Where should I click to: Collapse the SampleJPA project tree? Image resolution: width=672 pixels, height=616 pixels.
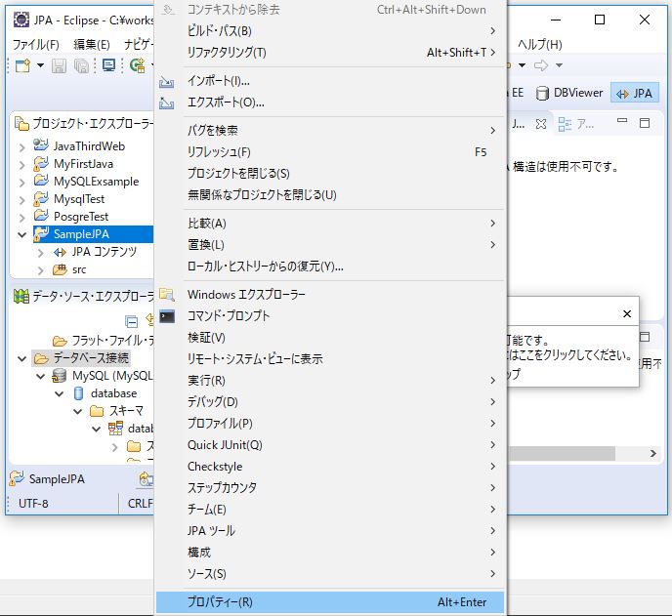22,234
